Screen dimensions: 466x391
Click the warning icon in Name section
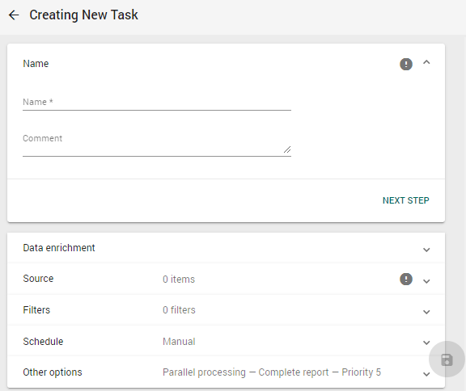coord(406,64)
